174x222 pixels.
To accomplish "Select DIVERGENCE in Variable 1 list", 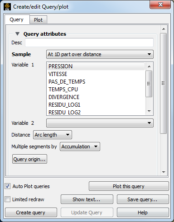I will (96, 97).
